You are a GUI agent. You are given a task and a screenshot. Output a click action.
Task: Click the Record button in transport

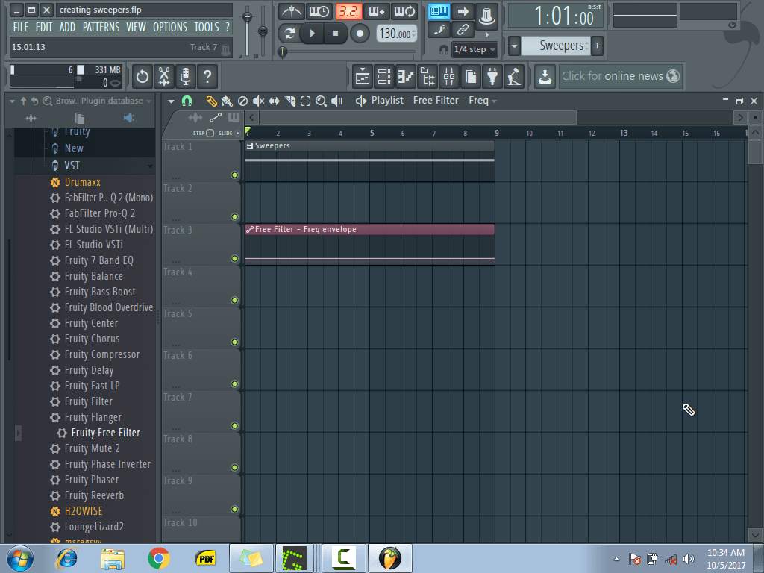pos(360,33)
